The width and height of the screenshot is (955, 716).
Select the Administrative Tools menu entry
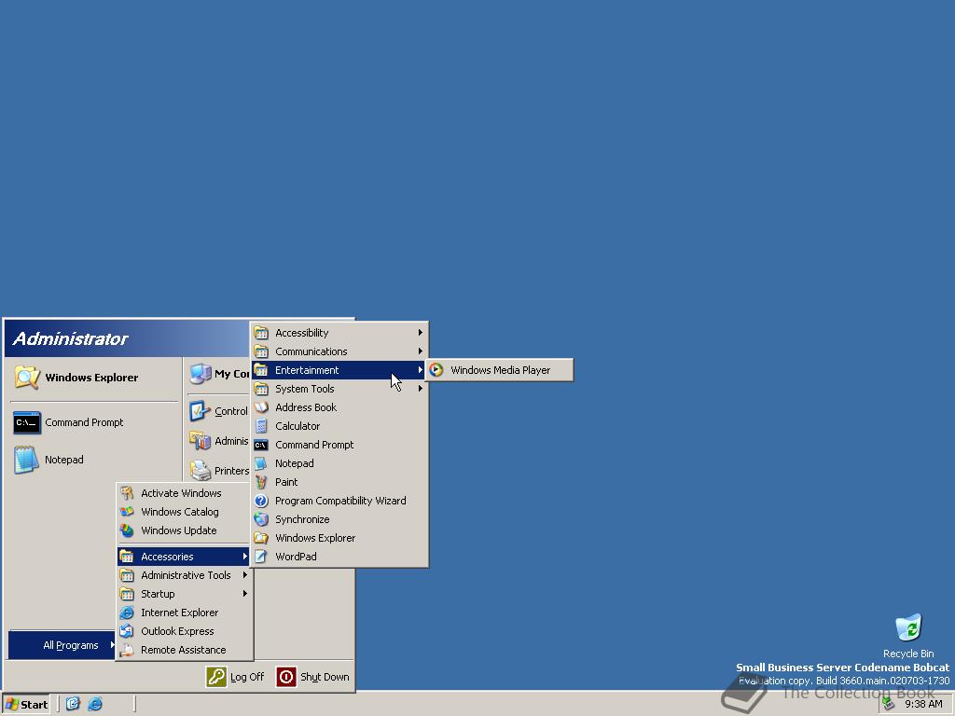[184, 575]
